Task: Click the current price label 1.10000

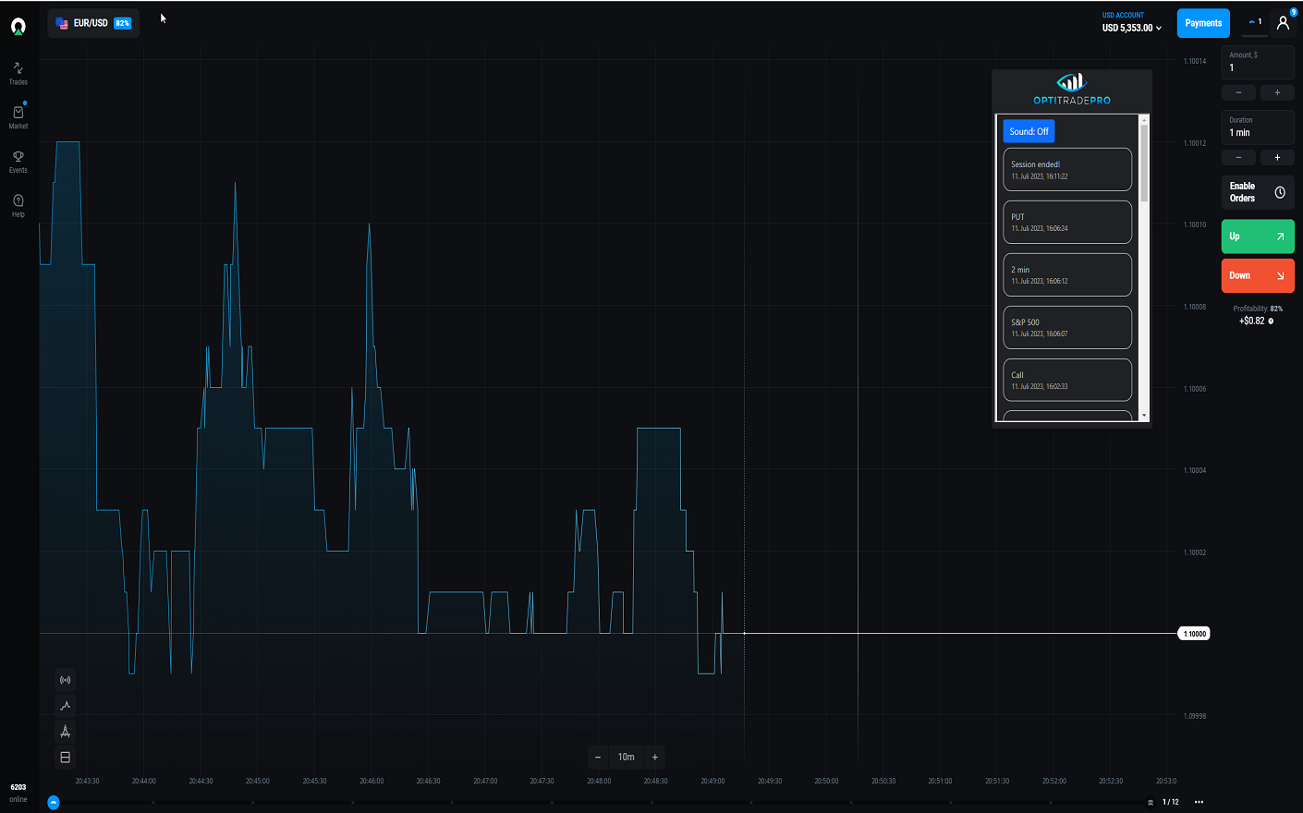Action: tap(1194, 634)
